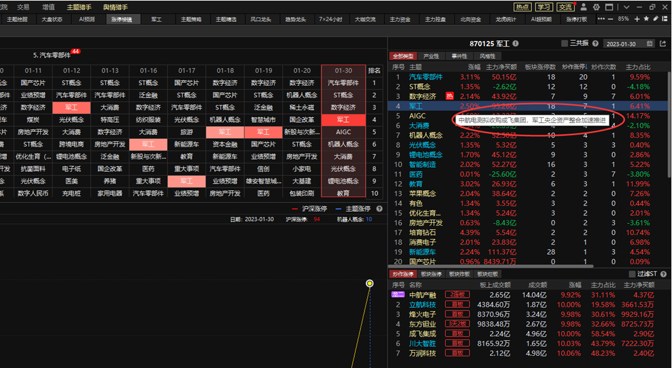The image size is (672, 368).
Task: Click the help icon next to 三共振
Action: click(x=596, y=44)
